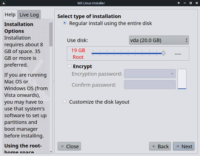Select Regular install using the entire disk
This screenshot has width=200, height=156.
pyautogui.click(x=65, y=23)
